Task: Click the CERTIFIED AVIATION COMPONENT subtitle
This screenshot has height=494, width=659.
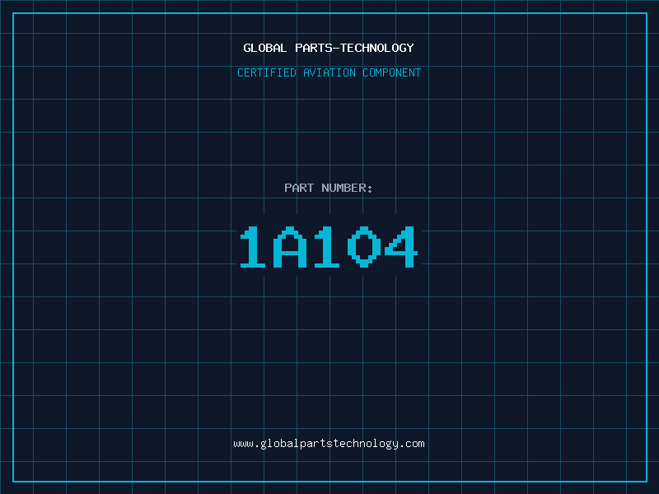Action: (329, 72)
